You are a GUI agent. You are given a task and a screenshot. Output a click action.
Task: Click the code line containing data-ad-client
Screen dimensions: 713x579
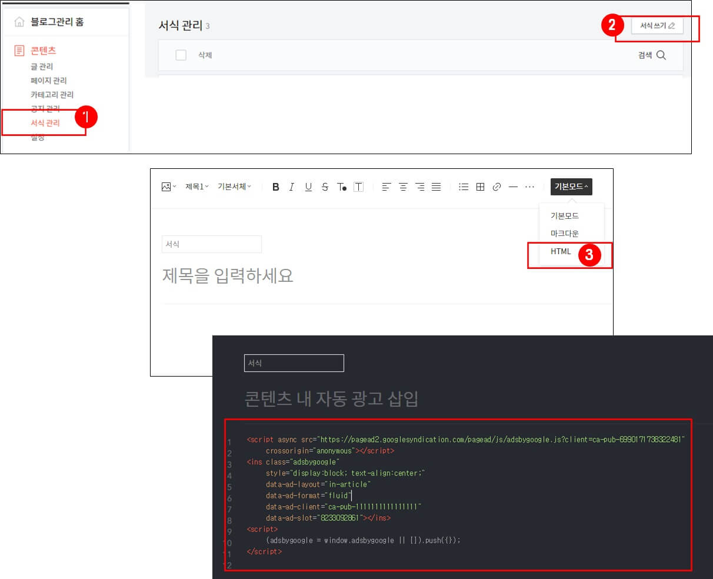[x=344, y=507]
